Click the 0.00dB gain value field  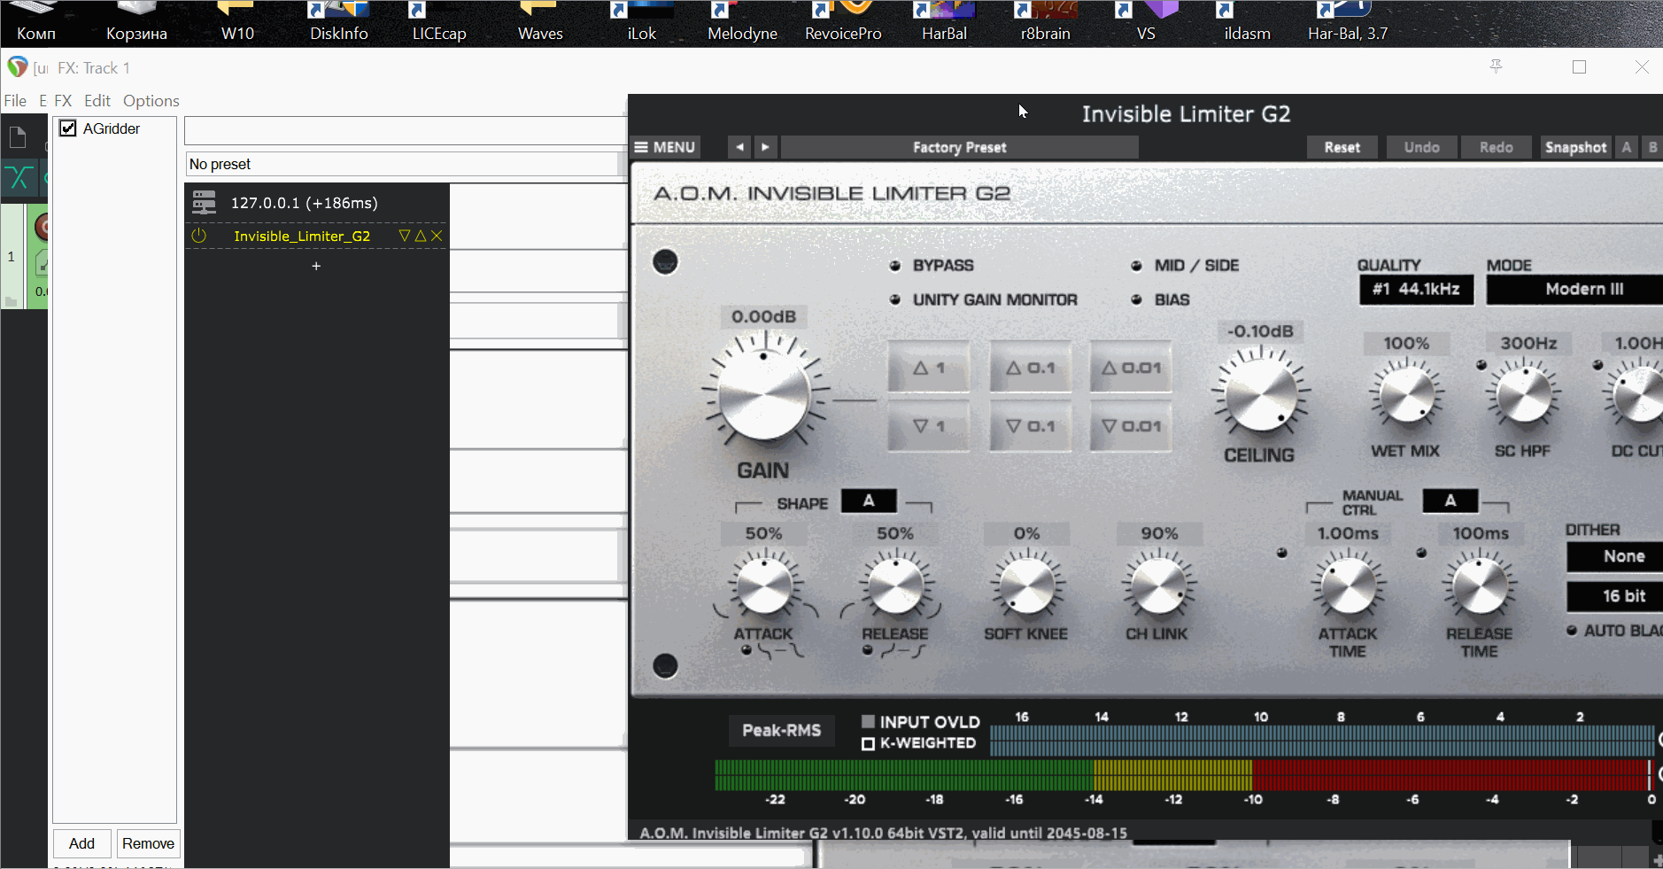763,317
